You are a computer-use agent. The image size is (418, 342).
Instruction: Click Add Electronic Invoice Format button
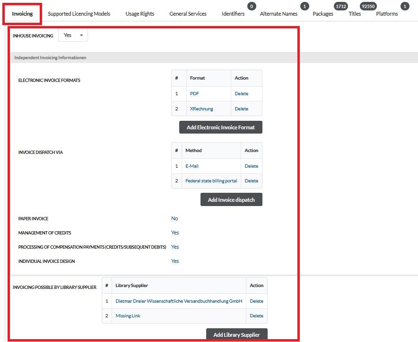click(220, 127)
